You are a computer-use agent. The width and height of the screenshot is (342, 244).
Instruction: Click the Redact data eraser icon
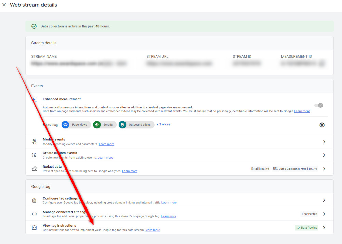34,169
